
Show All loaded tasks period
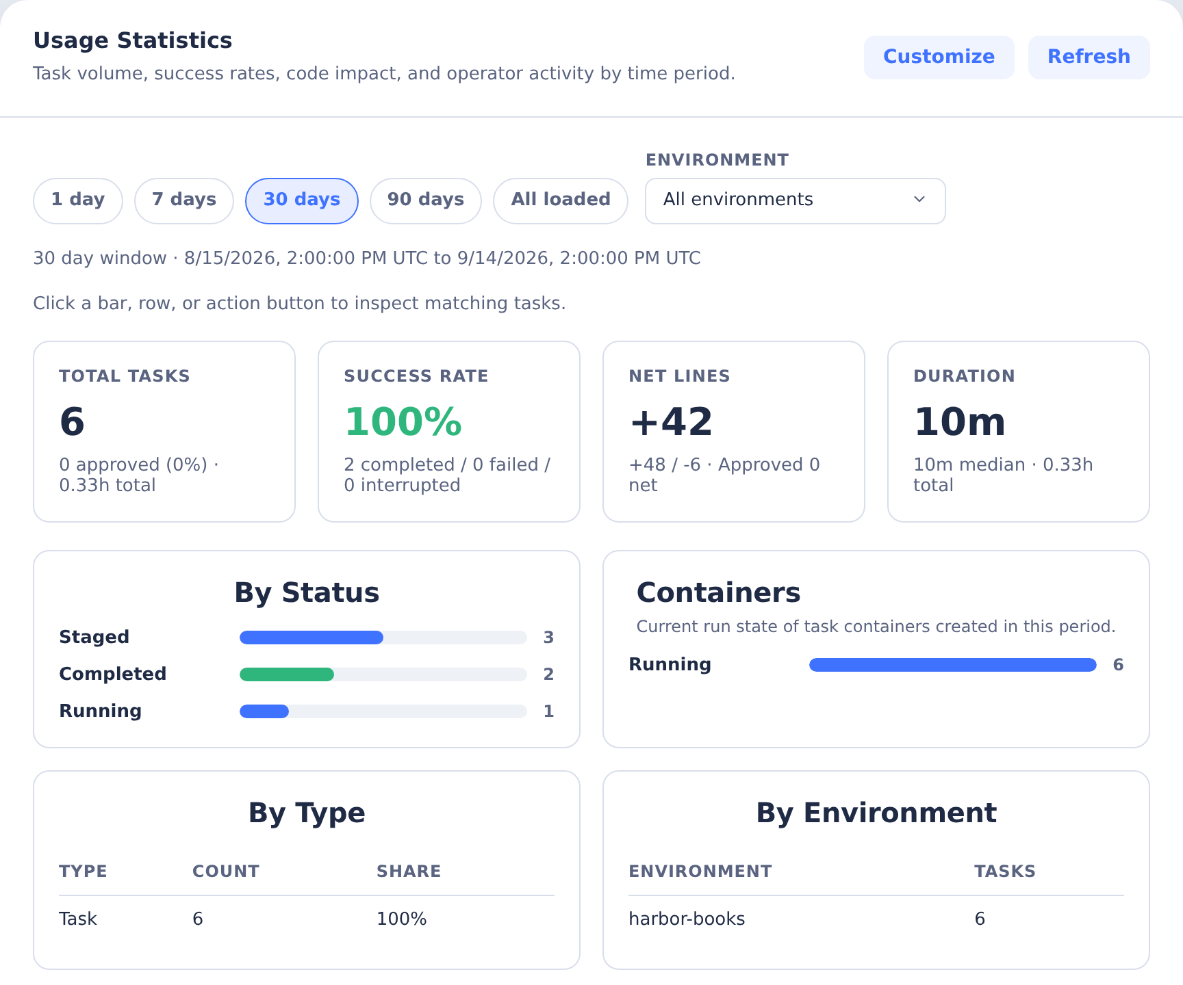(561, 200)
